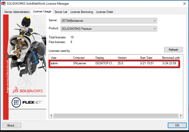The width and height of the screenshot is (189, 132).
Task: Go to the License Borrowing tab
Action: 82,12
